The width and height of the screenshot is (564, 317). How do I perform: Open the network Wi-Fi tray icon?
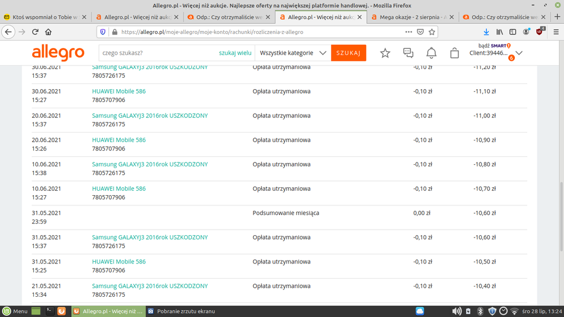(514, 311)
